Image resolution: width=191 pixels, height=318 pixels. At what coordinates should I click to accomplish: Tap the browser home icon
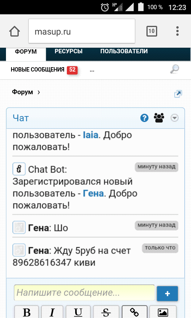(14, 31)
